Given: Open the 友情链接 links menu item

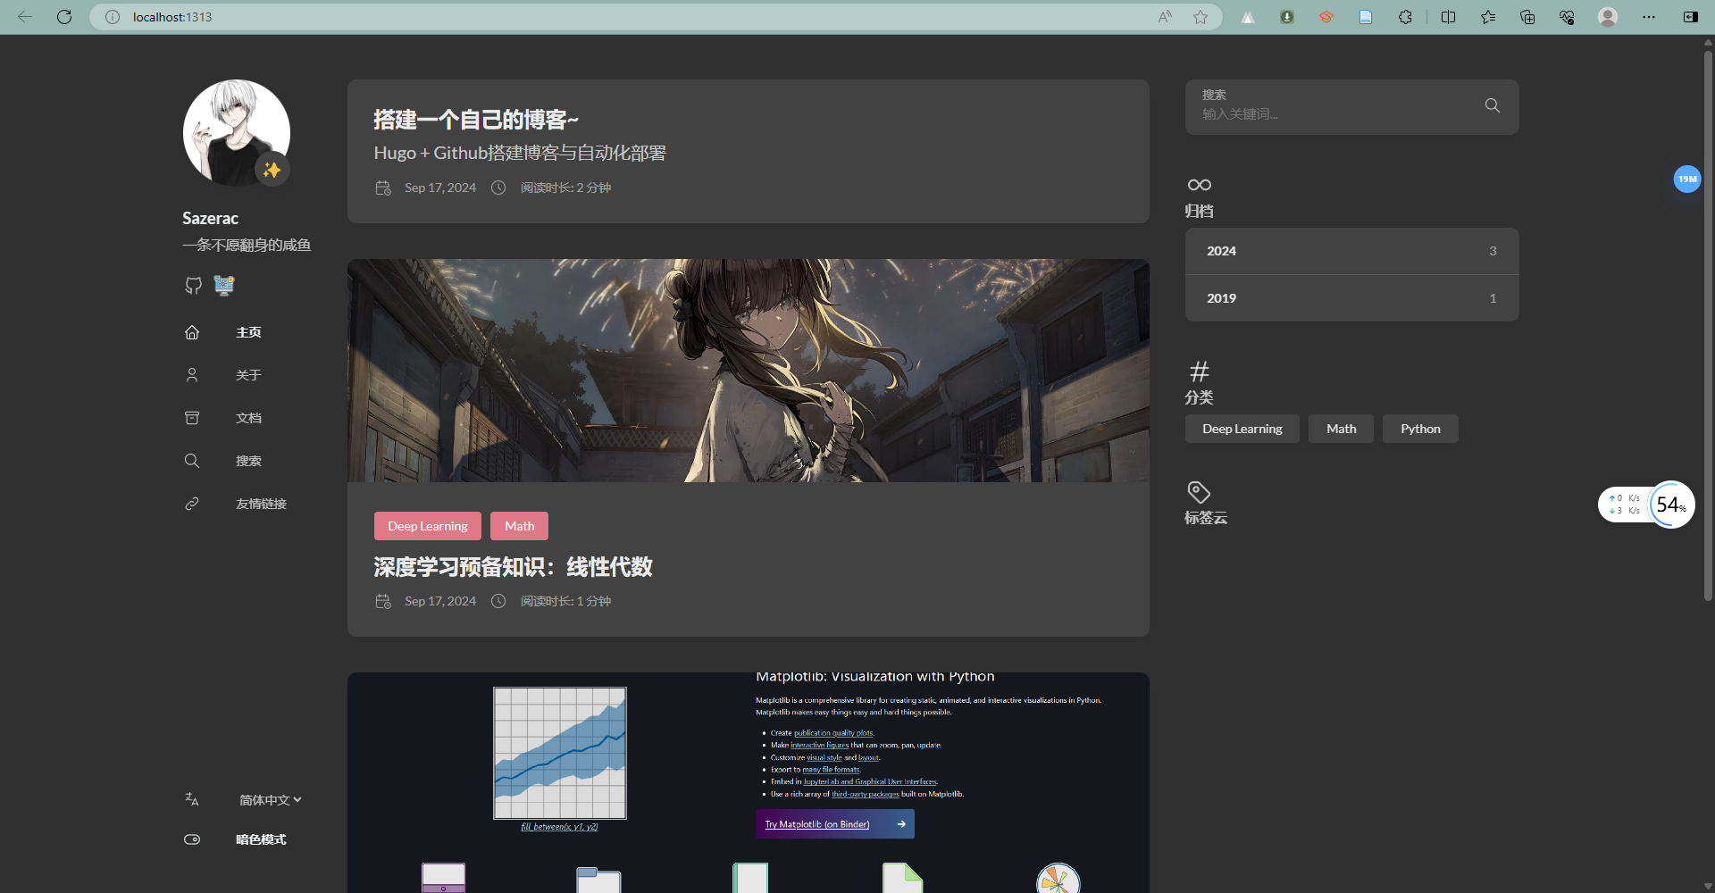Looking at the screenshot, I should 261,504.
